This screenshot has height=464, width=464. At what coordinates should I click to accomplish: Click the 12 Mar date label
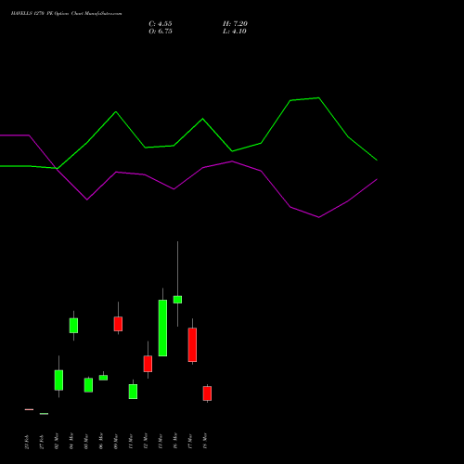pos(146,441)
